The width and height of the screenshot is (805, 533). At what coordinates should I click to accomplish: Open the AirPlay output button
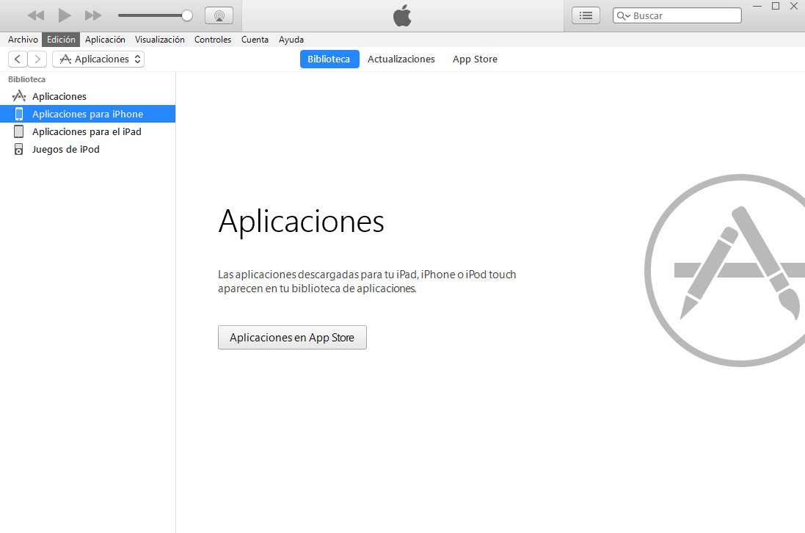[x=219, y=15]
